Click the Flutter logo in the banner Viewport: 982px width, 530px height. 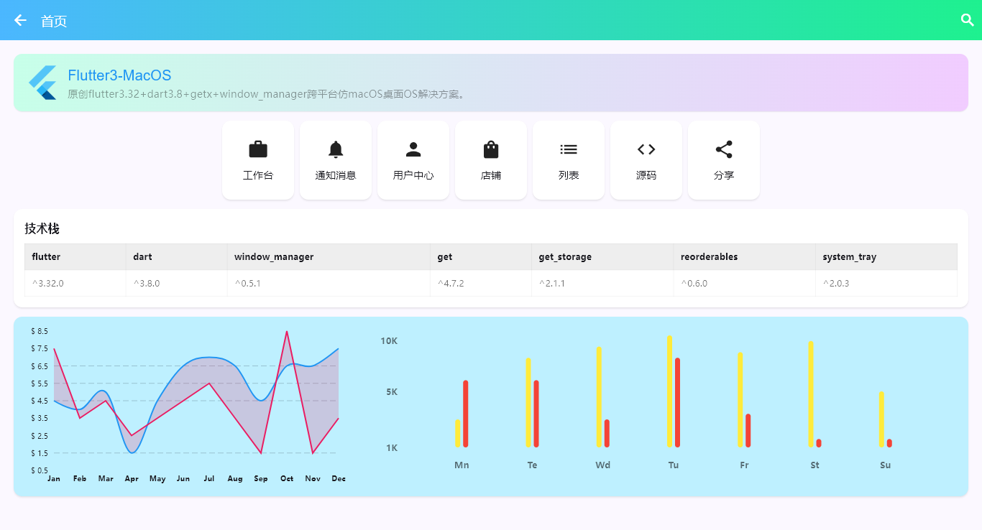pos(42,83)
